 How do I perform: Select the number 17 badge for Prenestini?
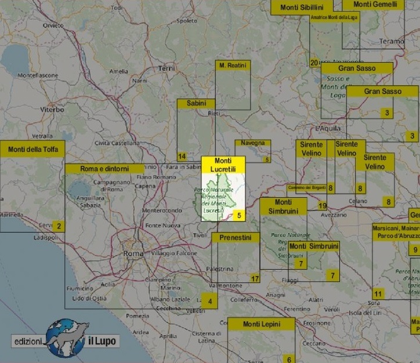(255, 279)
